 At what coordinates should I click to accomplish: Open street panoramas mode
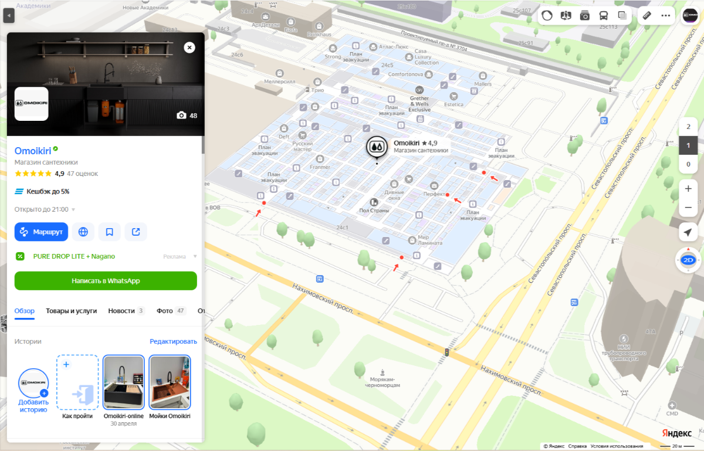tap(566, 16)
